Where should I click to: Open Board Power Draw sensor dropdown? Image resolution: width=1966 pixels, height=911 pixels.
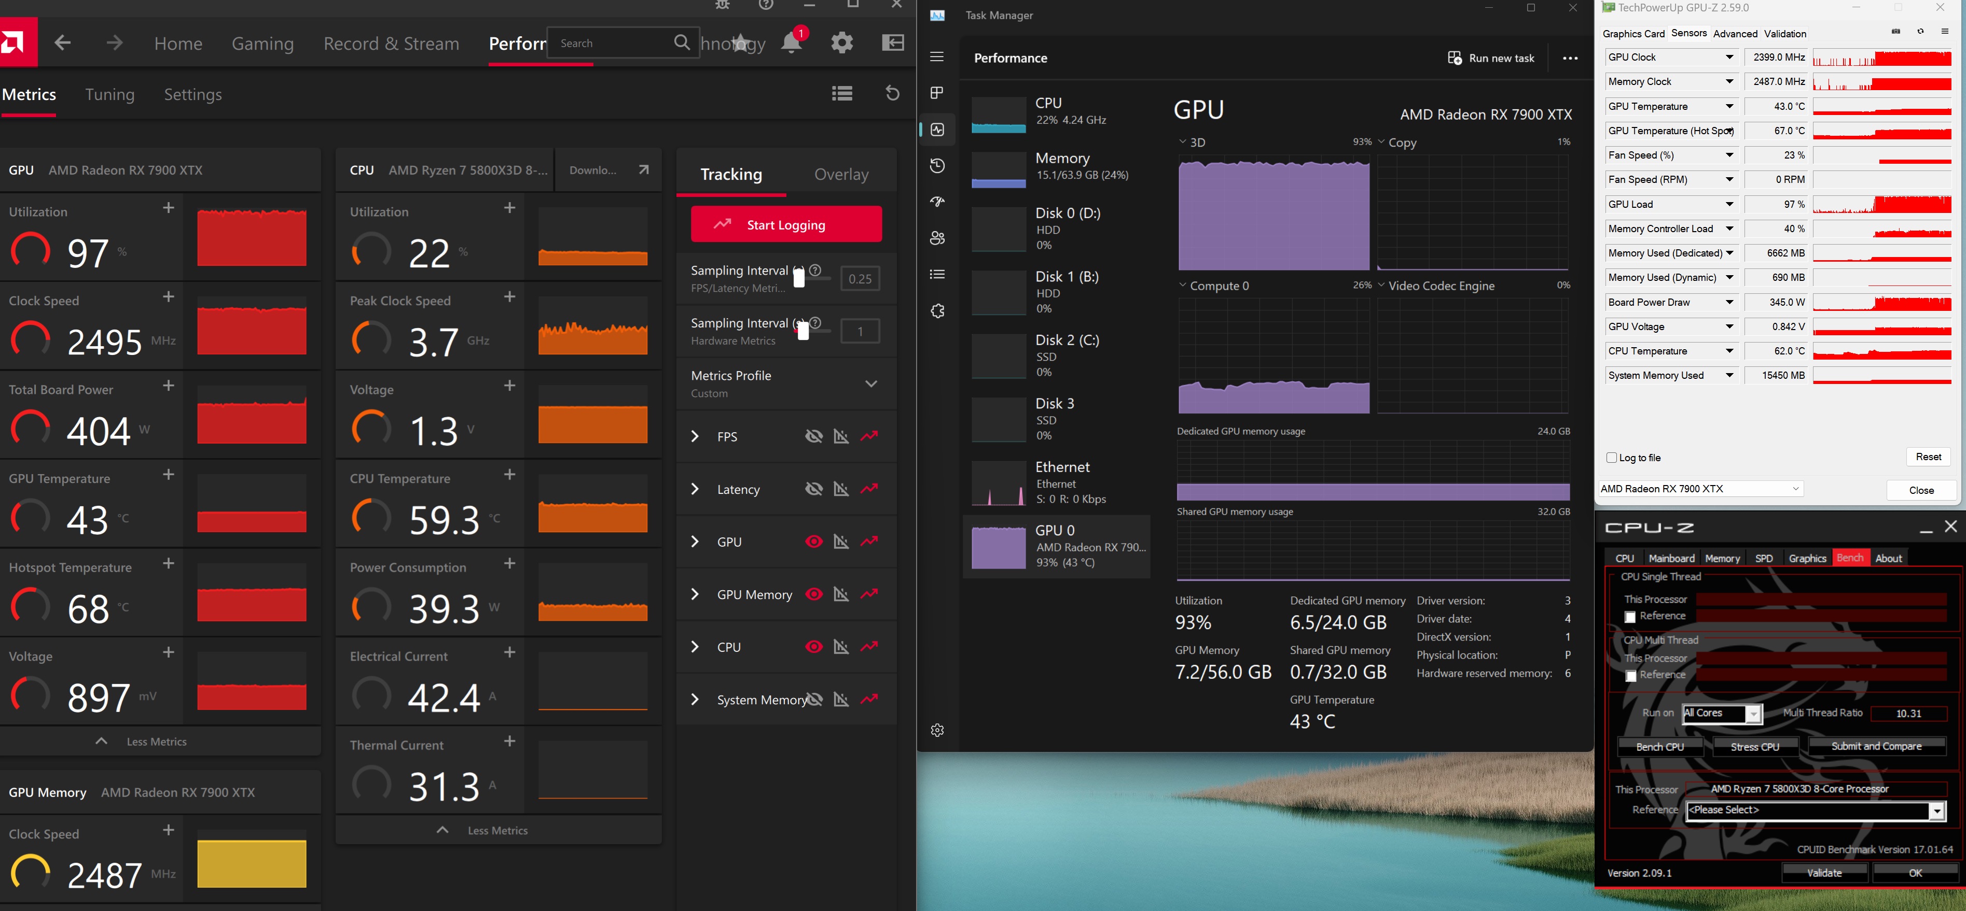(1729, 302)
